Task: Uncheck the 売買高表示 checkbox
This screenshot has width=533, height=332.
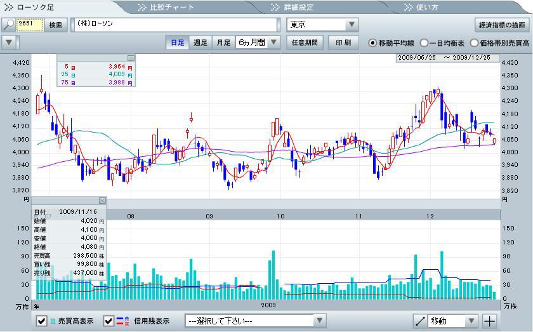Action: (x=42, y=321)
